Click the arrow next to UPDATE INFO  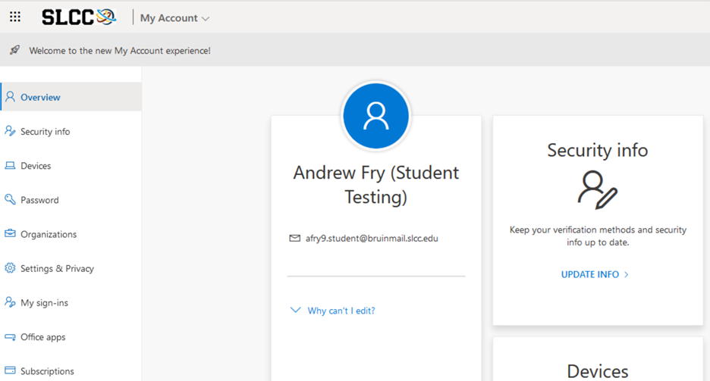(627, 274)
